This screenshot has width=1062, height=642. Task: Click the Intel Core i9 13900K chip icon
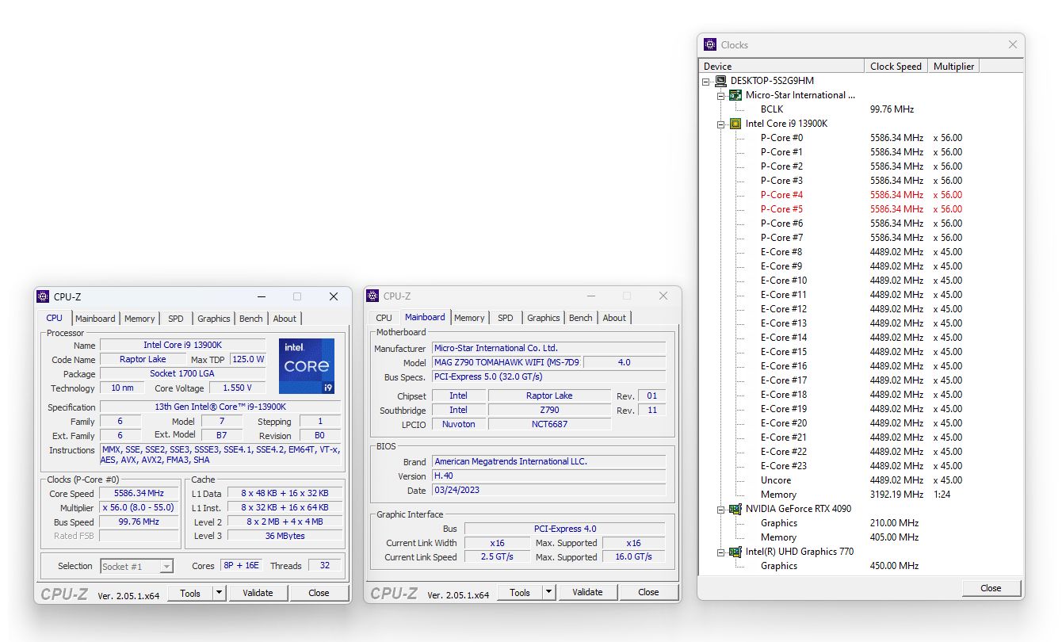(735, 124)
